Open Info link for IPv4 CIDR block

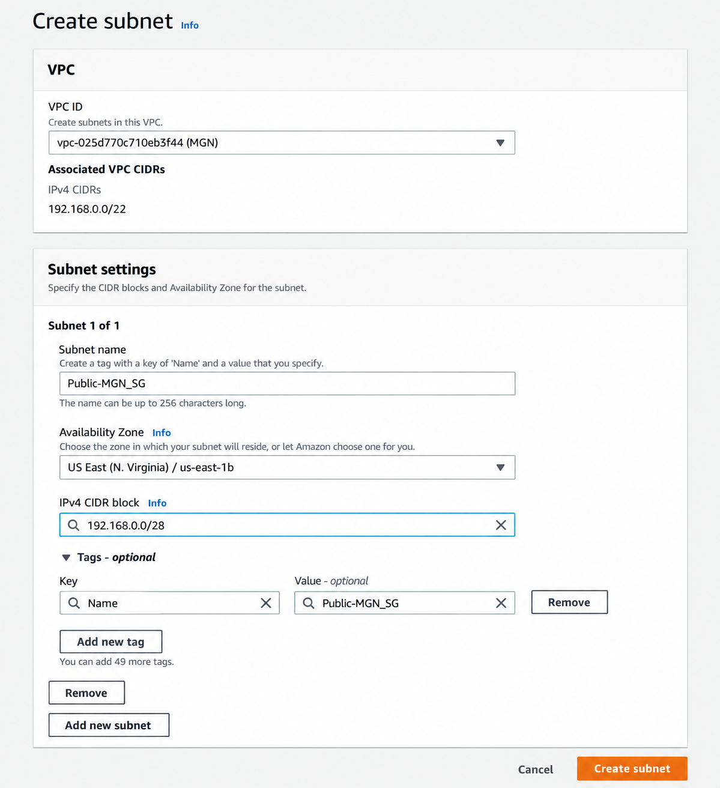[x=157, y=503]
